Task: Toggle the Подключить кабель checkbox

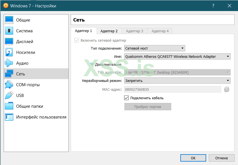Action: coord(127,98)
